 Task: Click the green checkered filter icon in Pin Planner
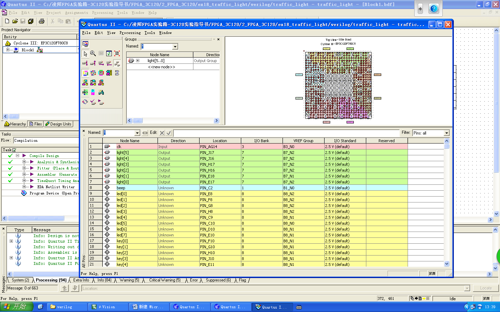tap(85, 92)
